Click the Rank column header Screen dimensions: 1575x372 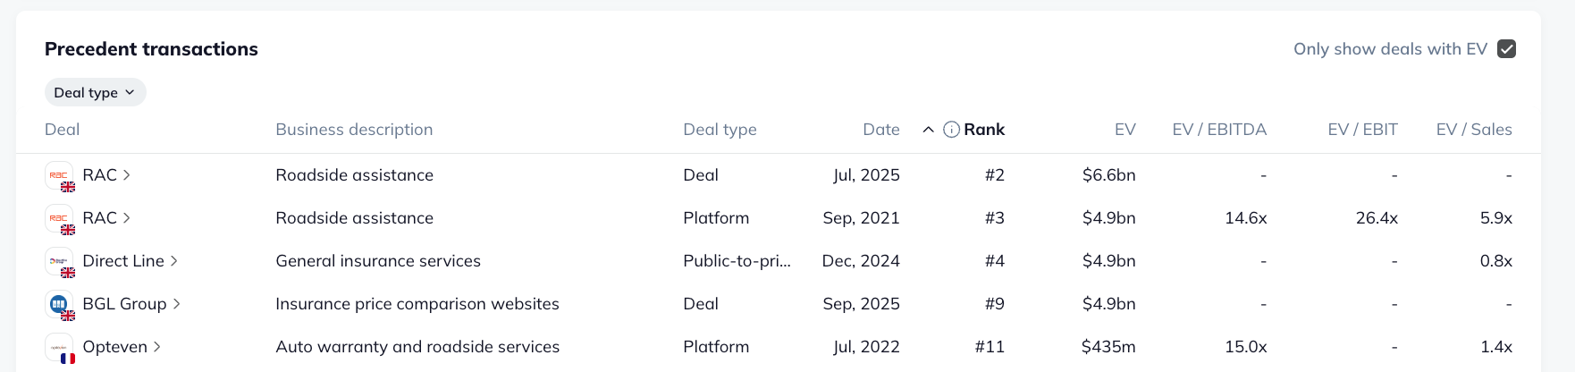[984, 130]
